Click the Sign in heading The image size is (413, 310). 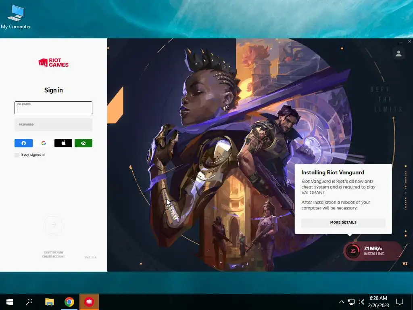(x=54, y=90)
